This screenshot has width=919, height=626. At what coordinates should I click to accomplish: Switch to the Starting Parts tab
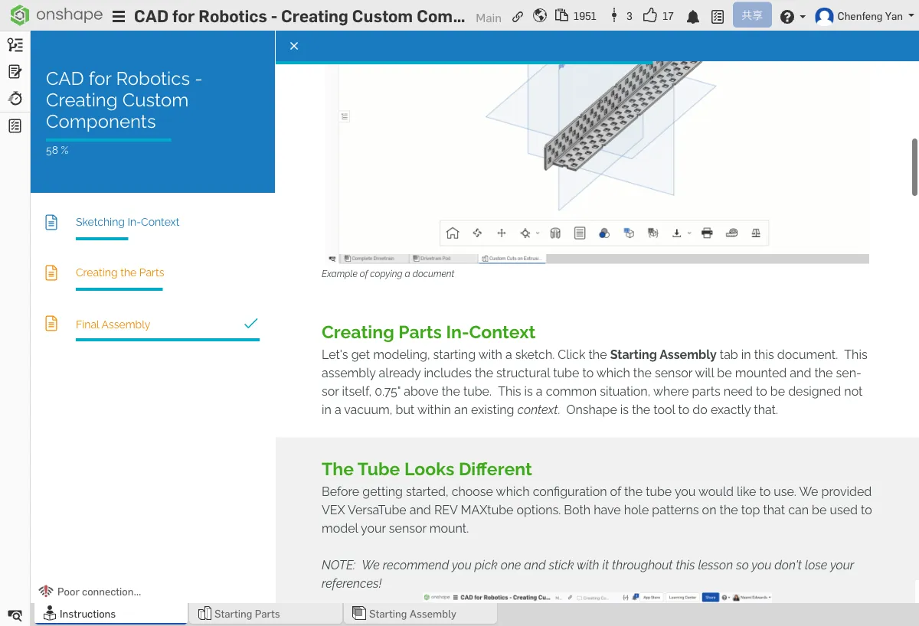coord(247,613)
